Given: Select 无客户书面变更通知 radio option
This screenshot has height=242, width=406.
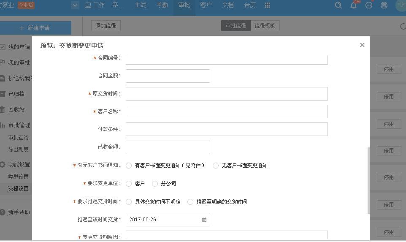Looking at the screenshot, I should [216, 166].
